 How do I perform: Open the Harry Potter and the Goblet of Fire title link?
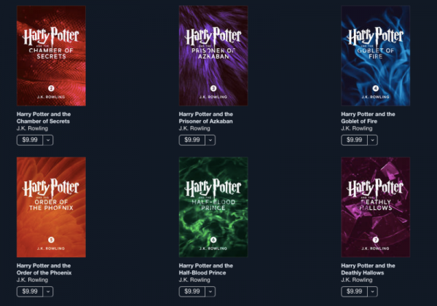368,117
